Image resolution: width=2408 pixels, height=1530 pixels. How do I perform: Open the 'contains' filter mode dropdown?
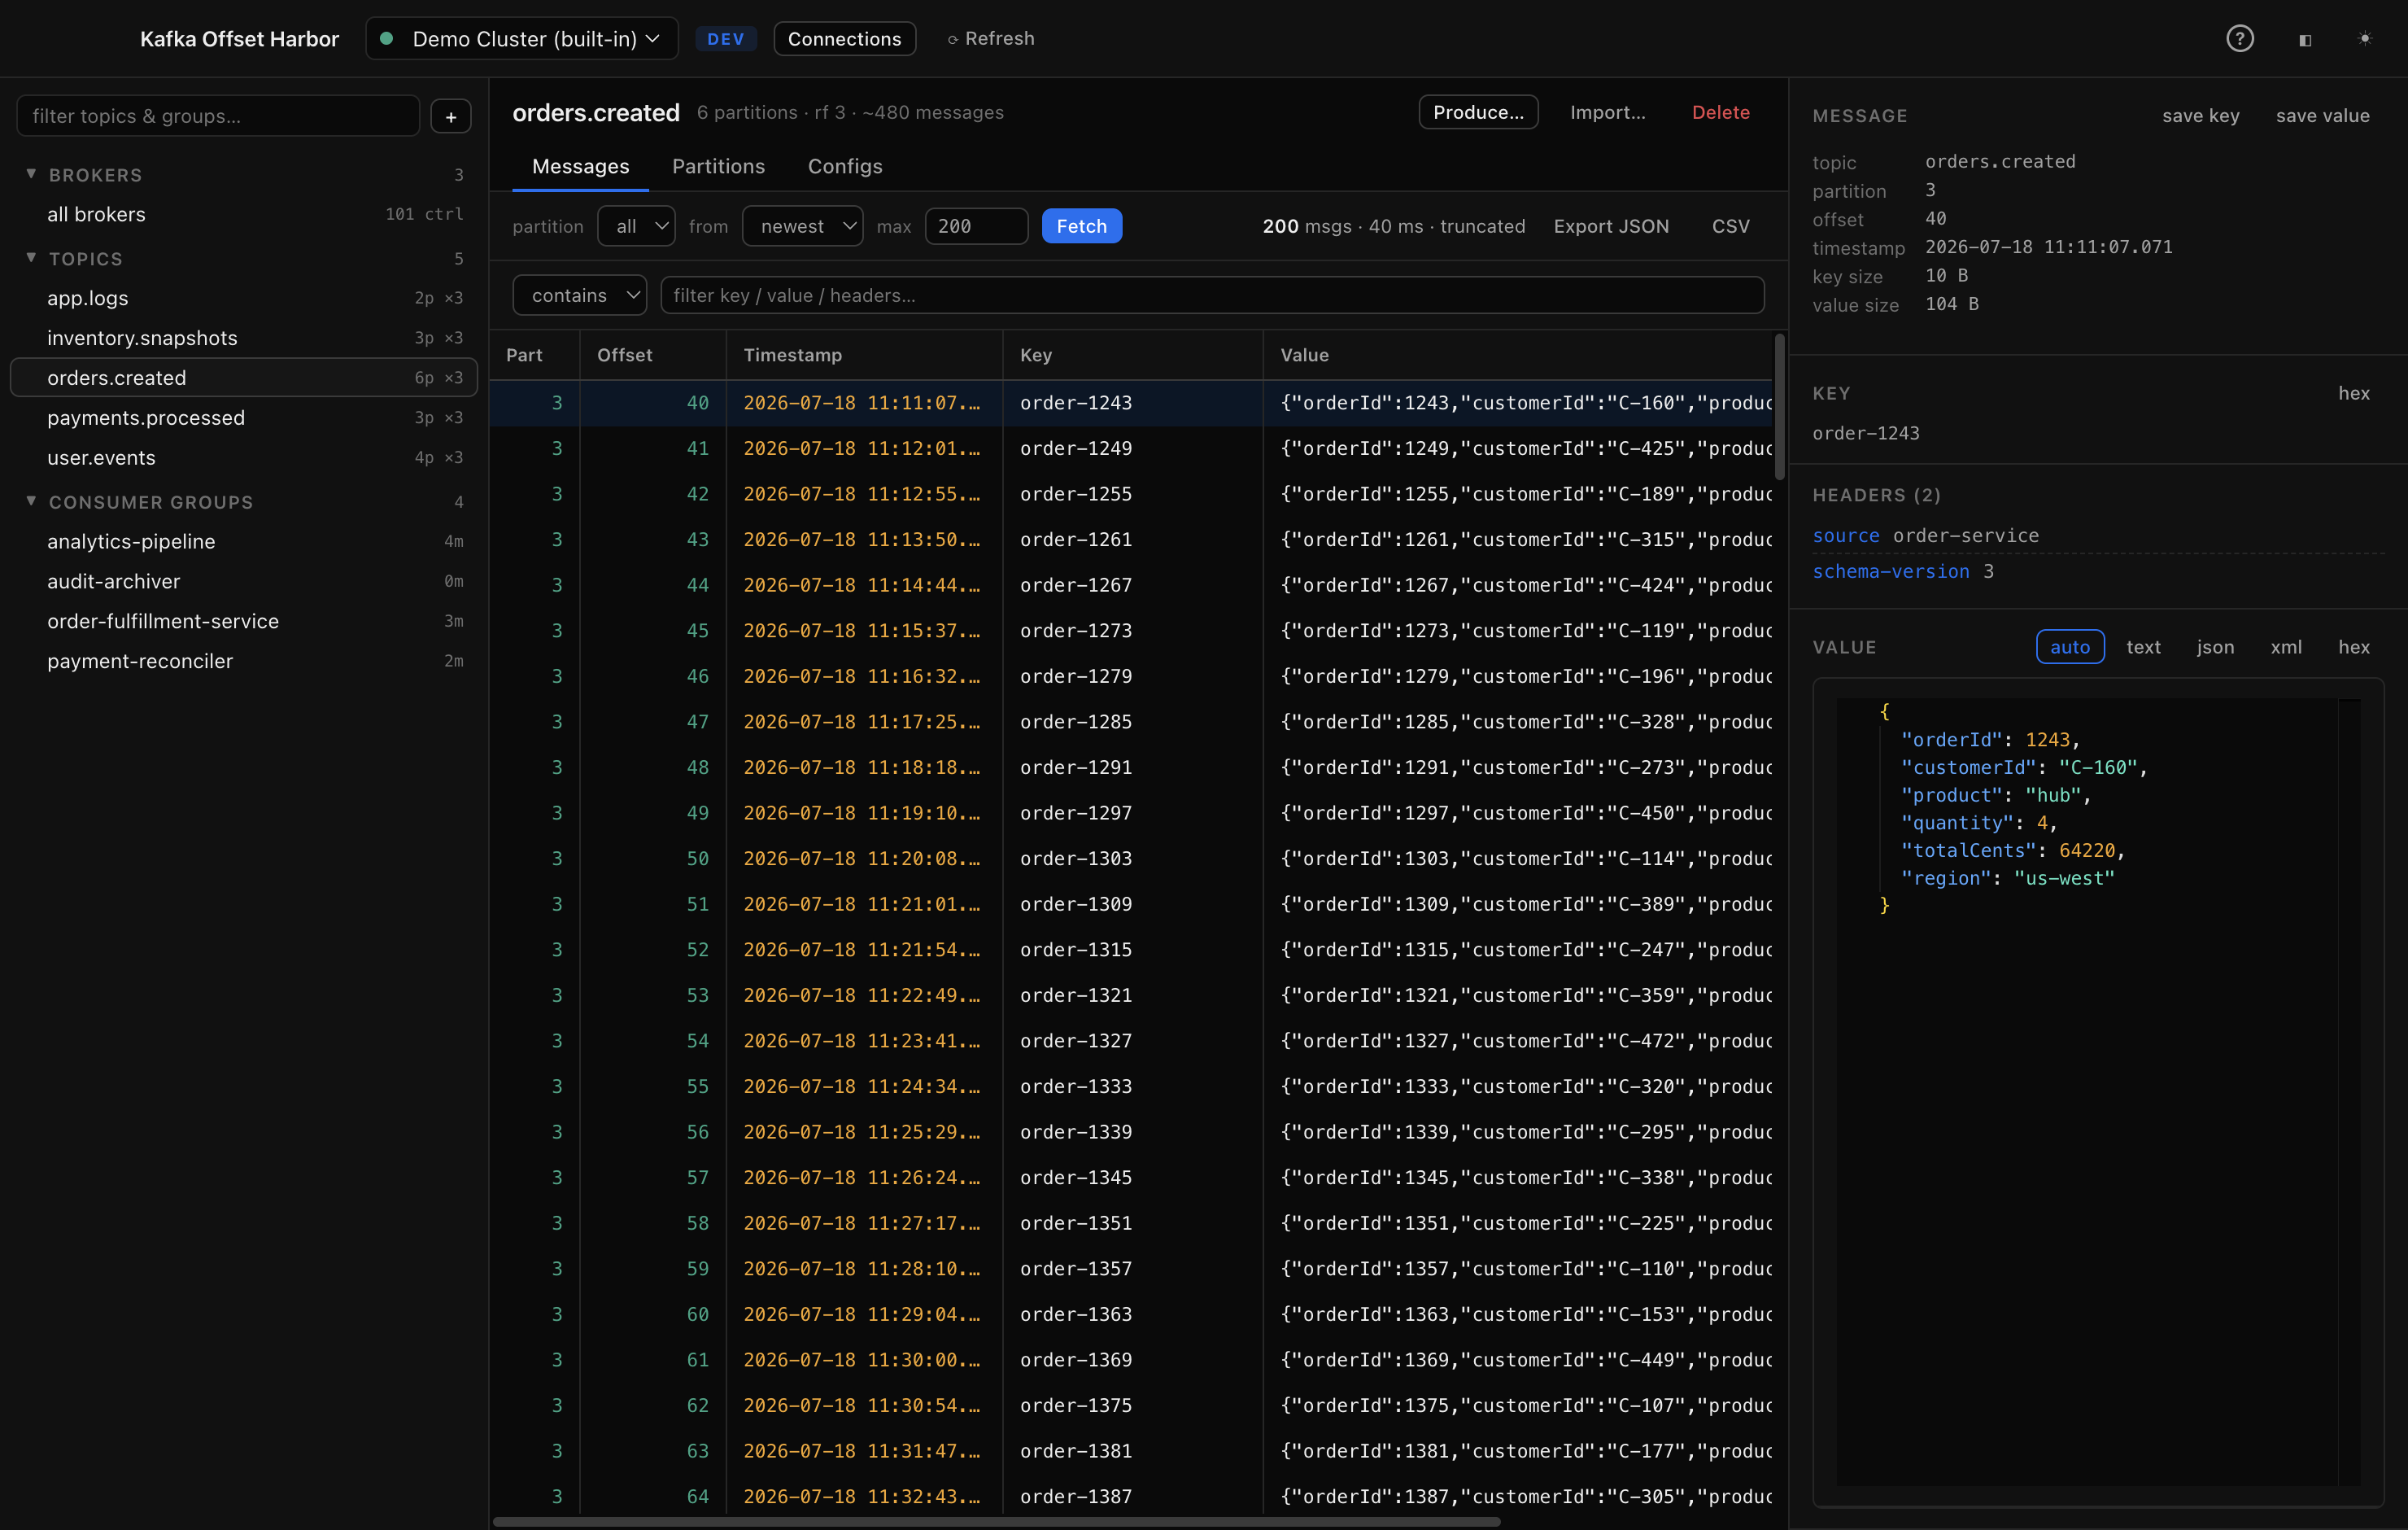(x=580, y=295)
